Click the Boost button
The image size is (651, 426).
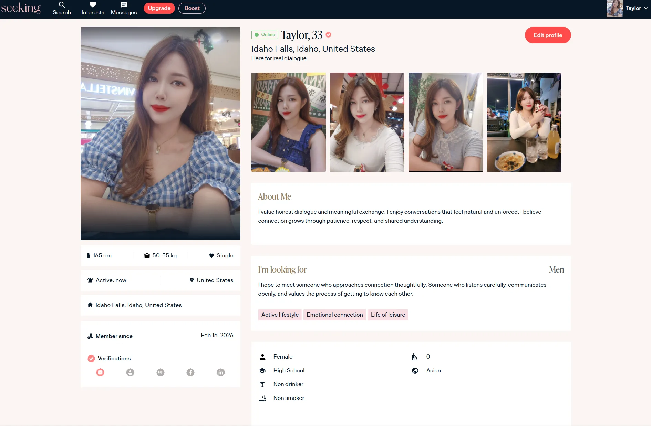[x=192, y=8]
